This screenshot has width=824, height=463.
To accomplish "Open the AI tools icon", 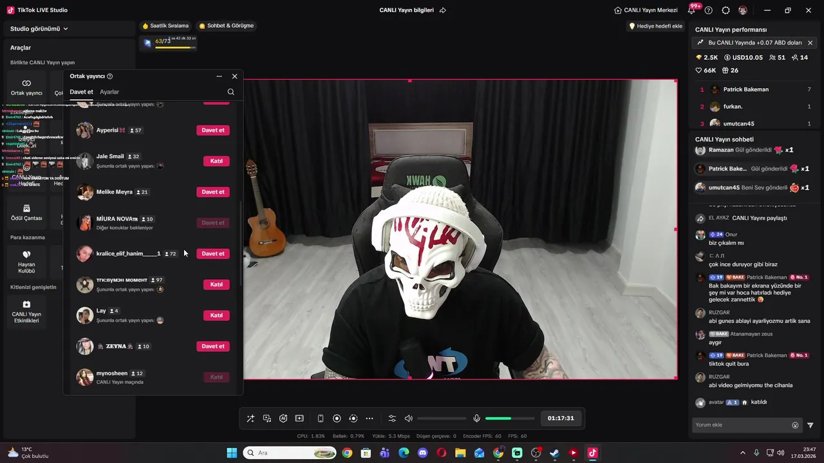I will [283, 419].
